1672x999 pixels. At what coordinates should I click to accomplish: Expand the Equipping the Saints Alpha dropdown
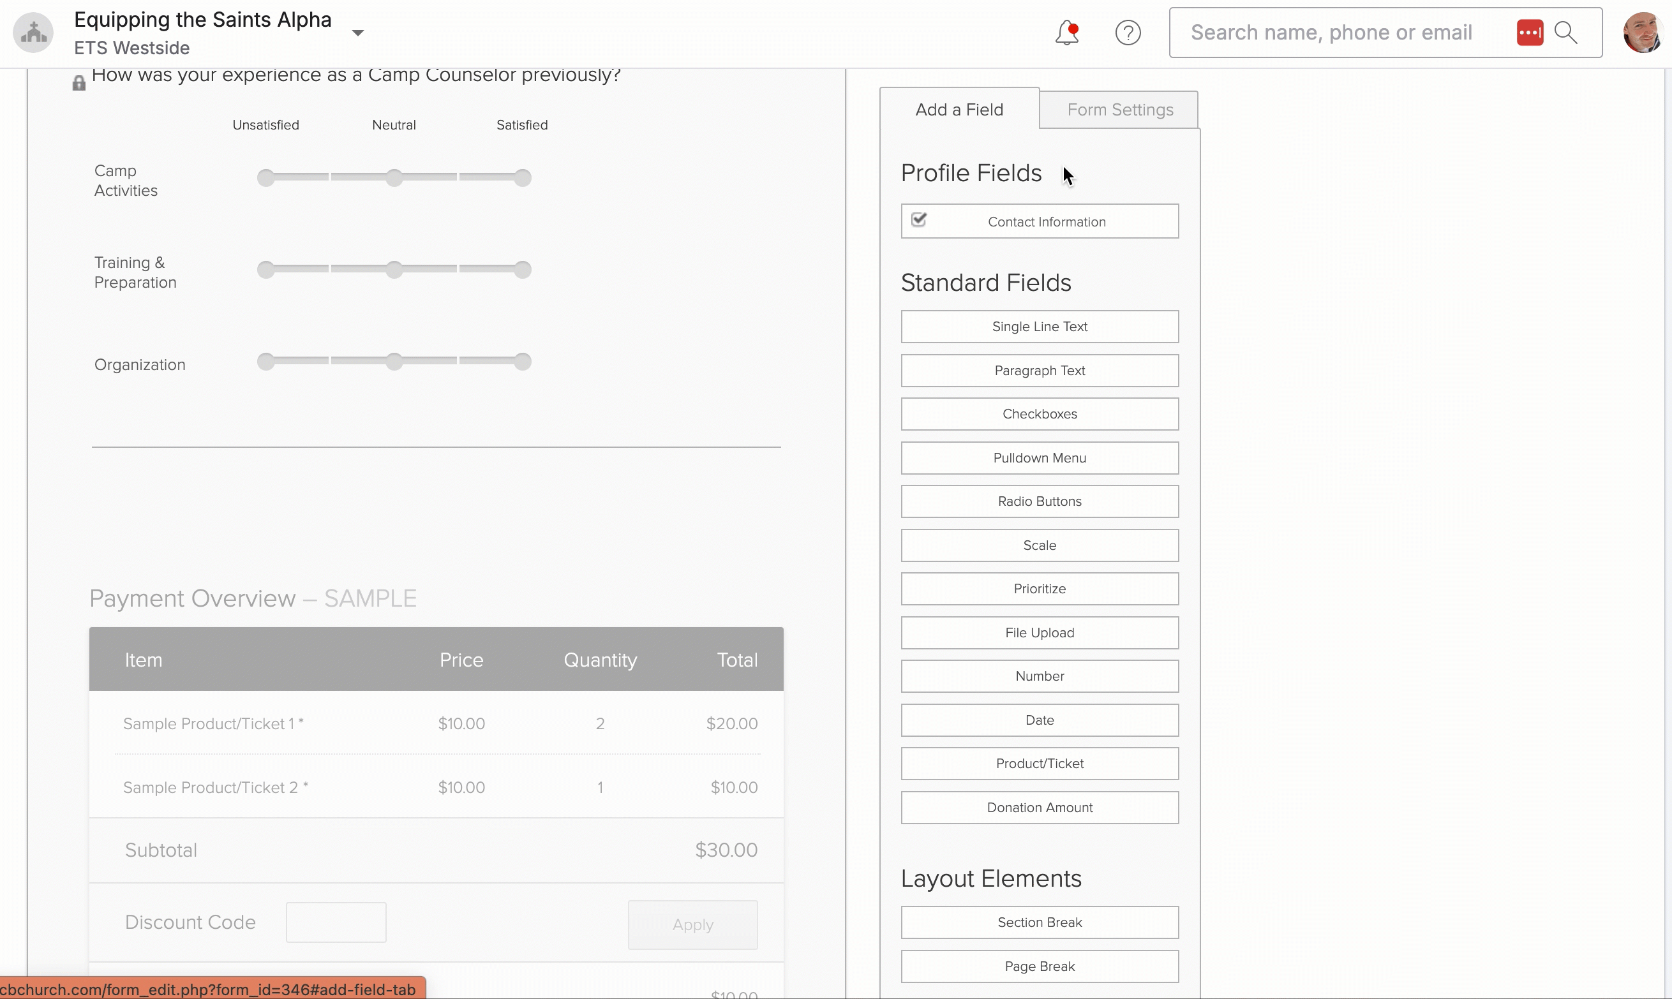click(x=357, y=32)
